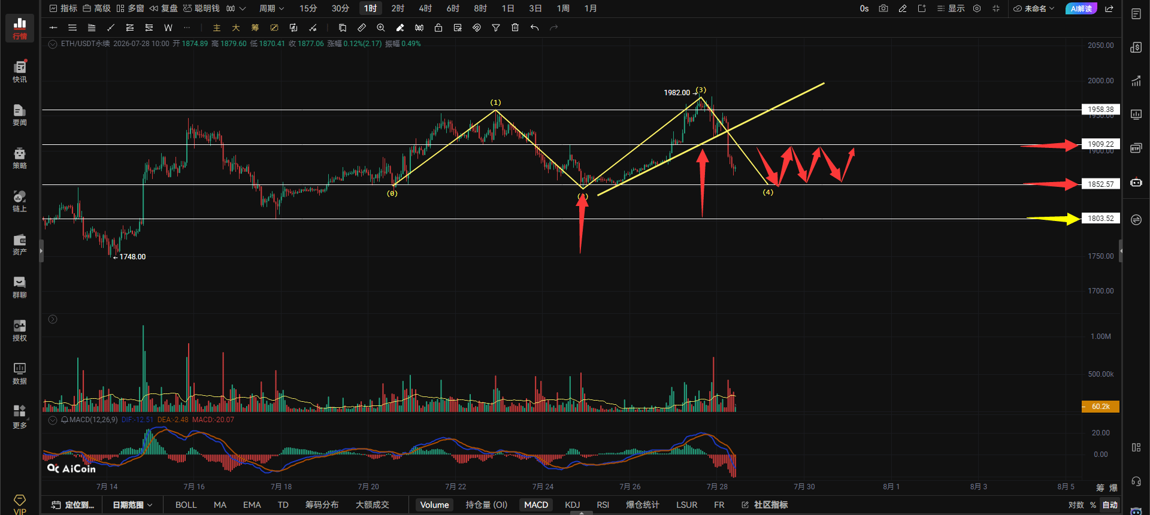Select the horizontal line drawing tool
This screenshot has width=1150, height=515.
click(x=53, y=28)
